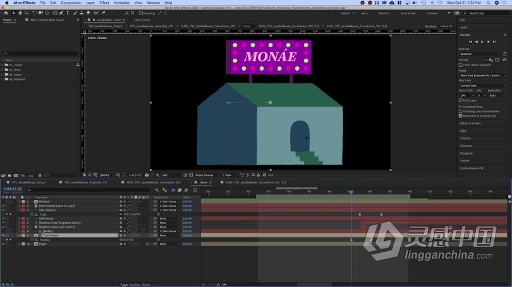Enable the Full Screen checkbox
The image size is (512, 287).
point(460,100)
